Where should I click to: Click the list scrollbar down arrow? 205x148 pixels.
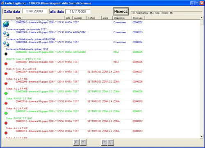point(202,137)
